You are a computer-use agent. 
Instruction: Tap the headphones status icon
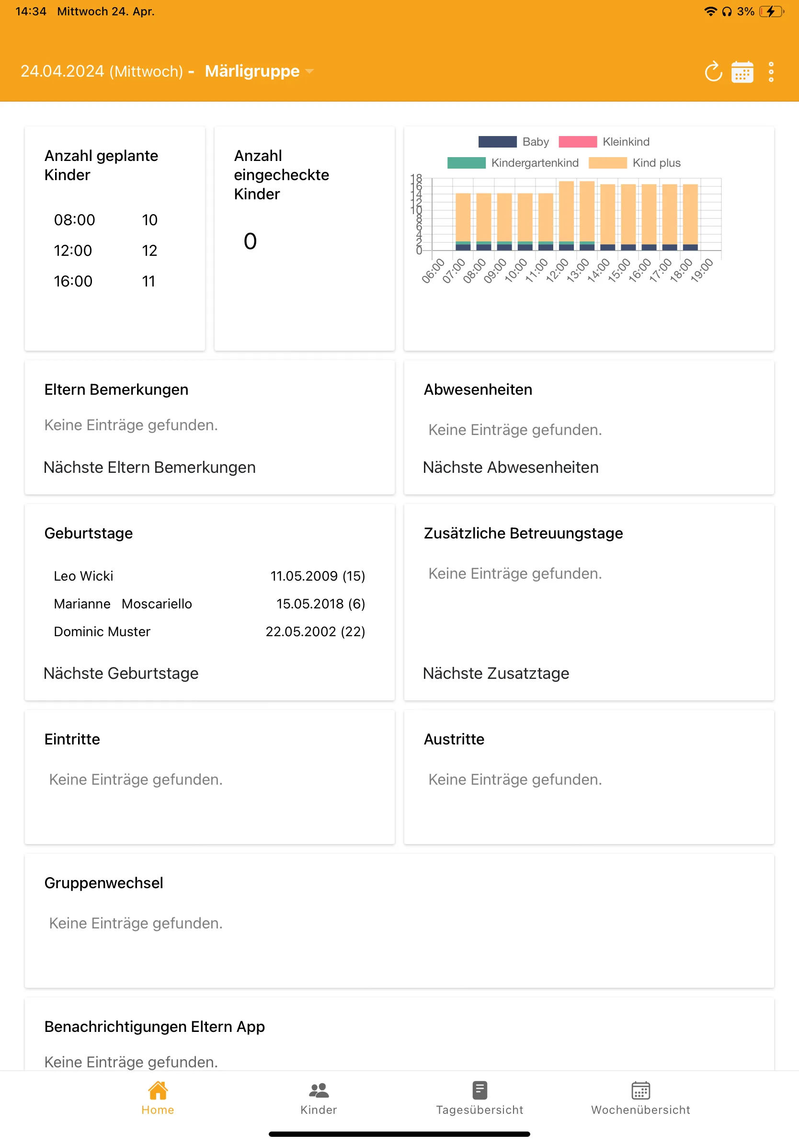(x=727, y=11)
